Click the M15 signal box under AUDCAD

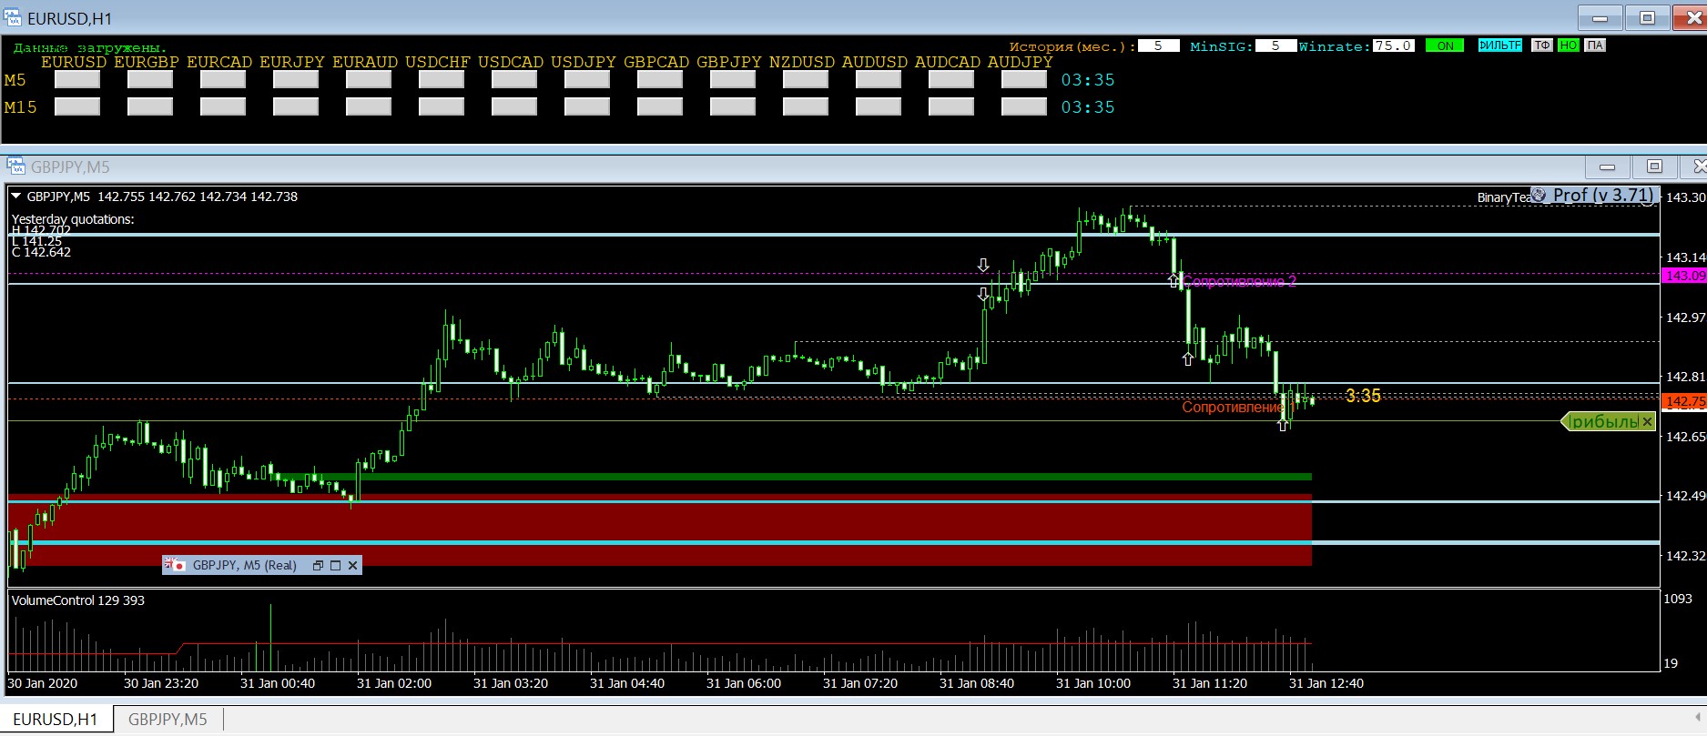(x=951, y=107)
